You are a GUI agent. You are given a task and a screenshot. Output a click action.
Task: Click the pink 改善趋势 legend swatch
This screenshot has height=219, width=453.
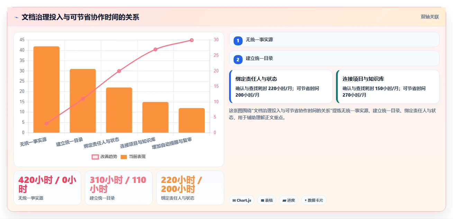tap(95, 157)
